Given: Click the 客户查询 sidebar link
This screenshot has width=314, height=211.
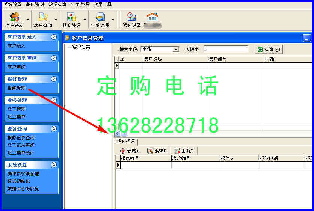Looking at the screenshot, I should click(16, 67).
